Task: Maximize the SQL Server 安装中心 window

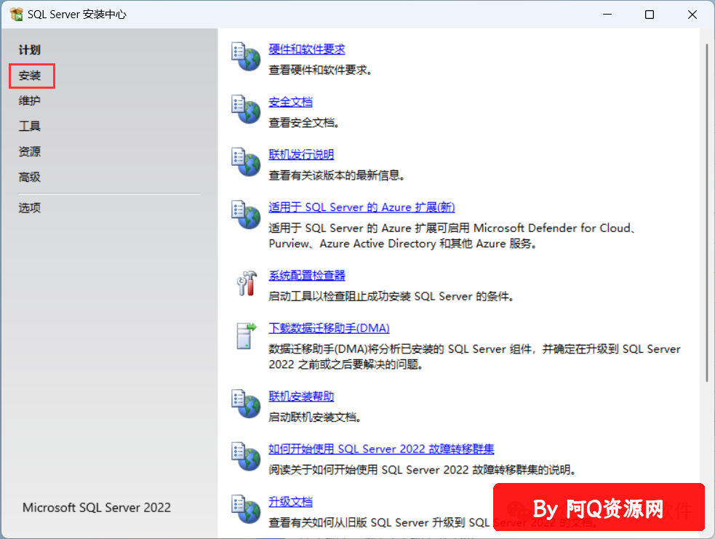Action: tap(650, 14)
